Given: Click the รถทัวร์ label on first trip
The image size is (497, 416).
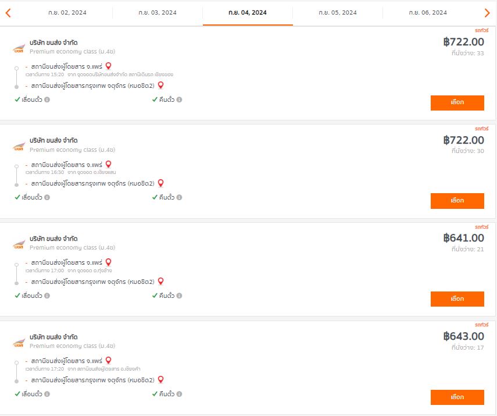Looking at the screenshot, I should tap(481, 30).
